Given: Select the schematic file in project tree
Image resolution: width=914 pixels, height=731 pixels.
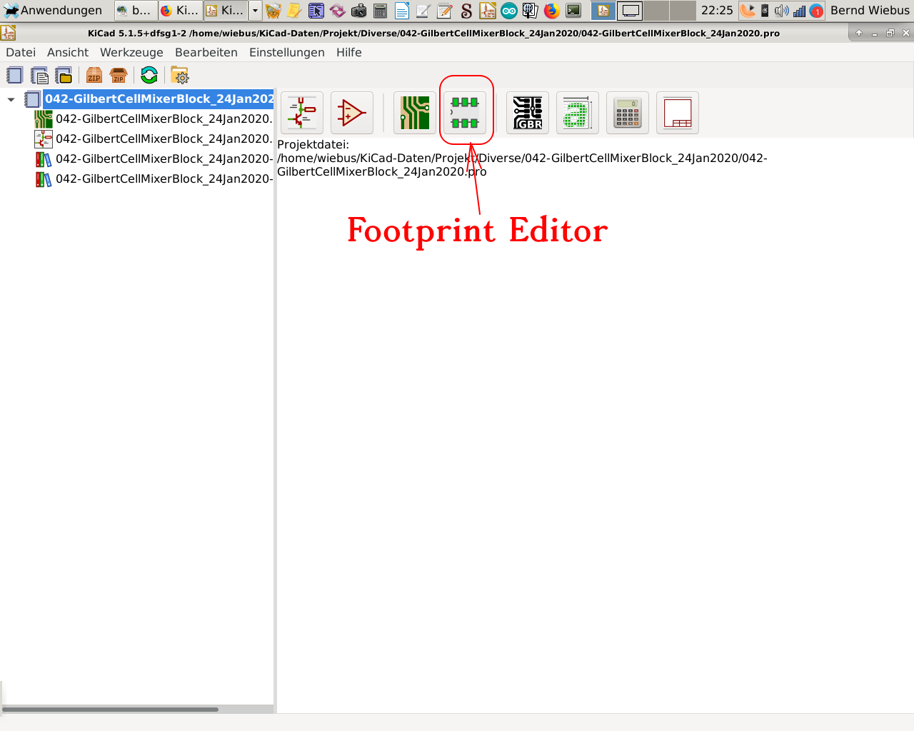Looking at the screenshot, I should click(x=164, y=138).
